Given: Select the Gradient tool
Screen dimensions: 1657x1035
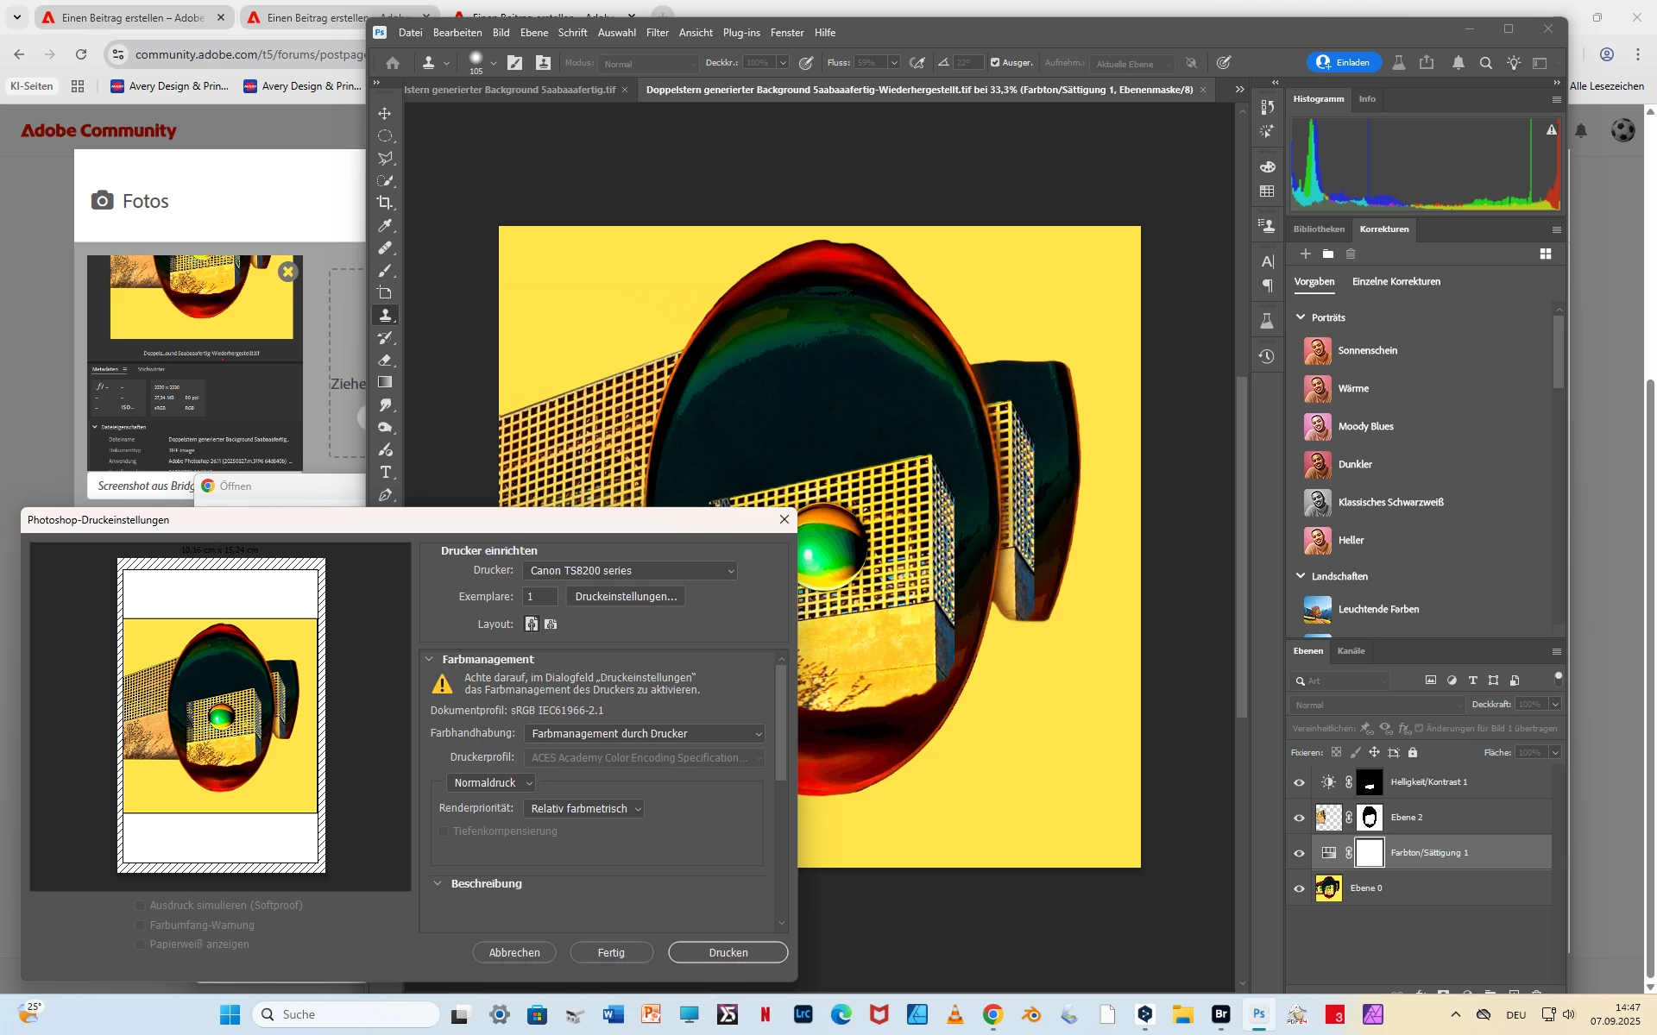Looking at the screenshot, I should click(385, 382).
